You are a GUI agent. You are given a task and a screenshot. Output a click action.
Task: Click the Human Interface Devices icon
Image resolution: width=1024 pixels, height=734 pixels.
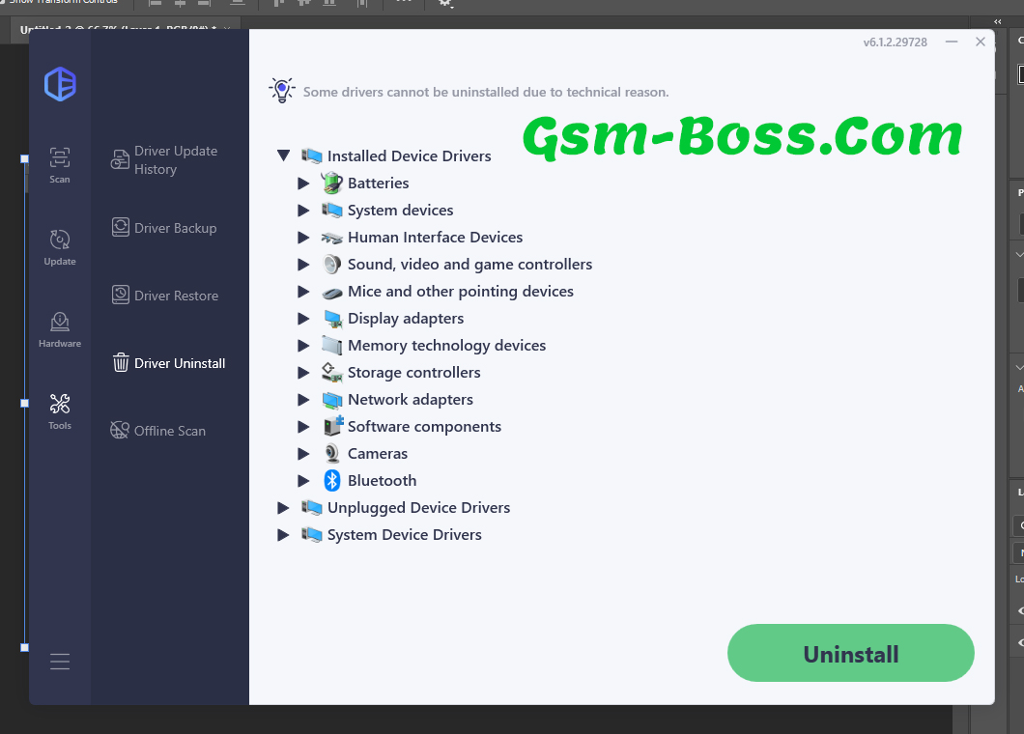point(332,238)
